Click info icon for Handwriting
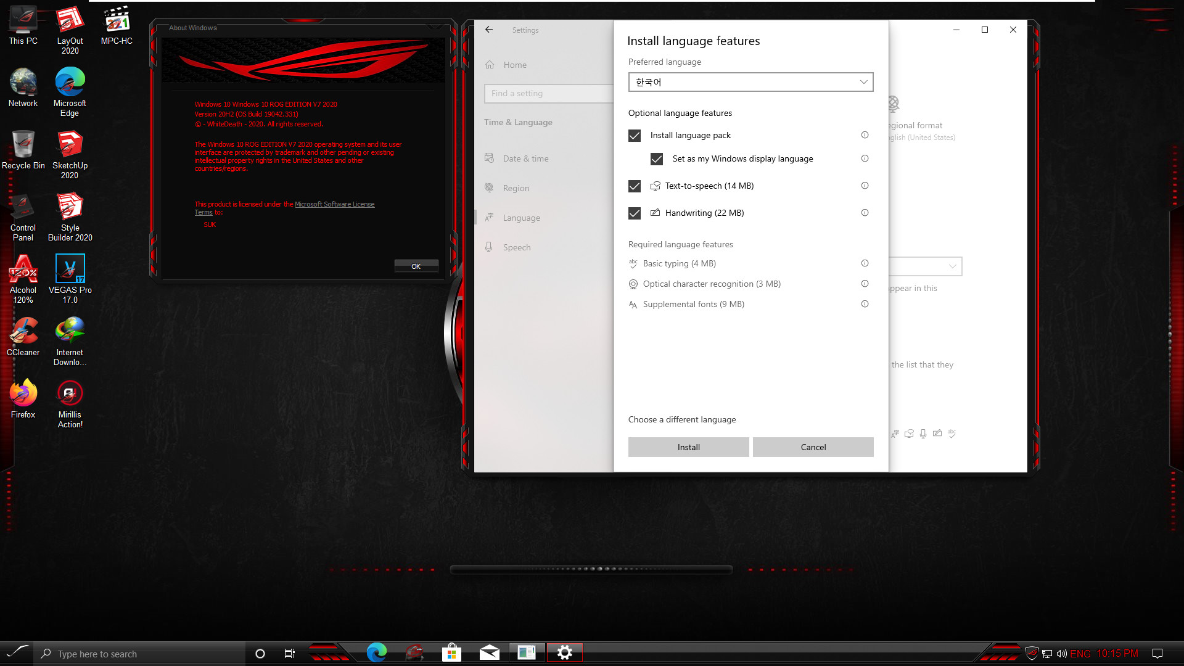 [x=865, y=213]
